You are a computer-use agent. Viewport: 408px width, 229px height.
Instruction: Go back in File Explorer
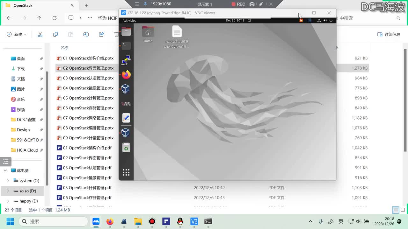point(9,18)
